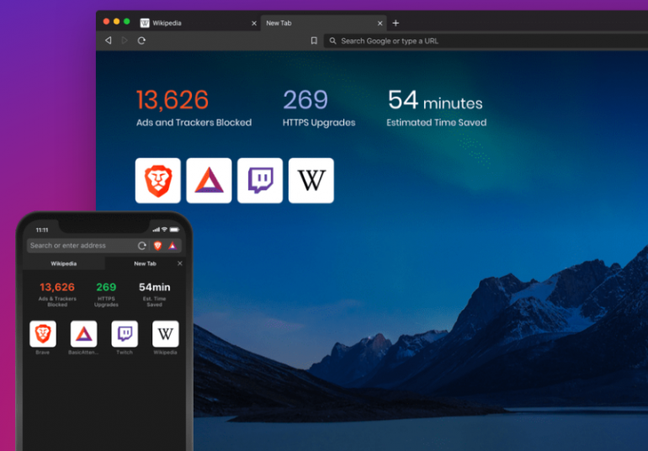Click the 269 HTTPS Upgrades stat on desktop

319,108
